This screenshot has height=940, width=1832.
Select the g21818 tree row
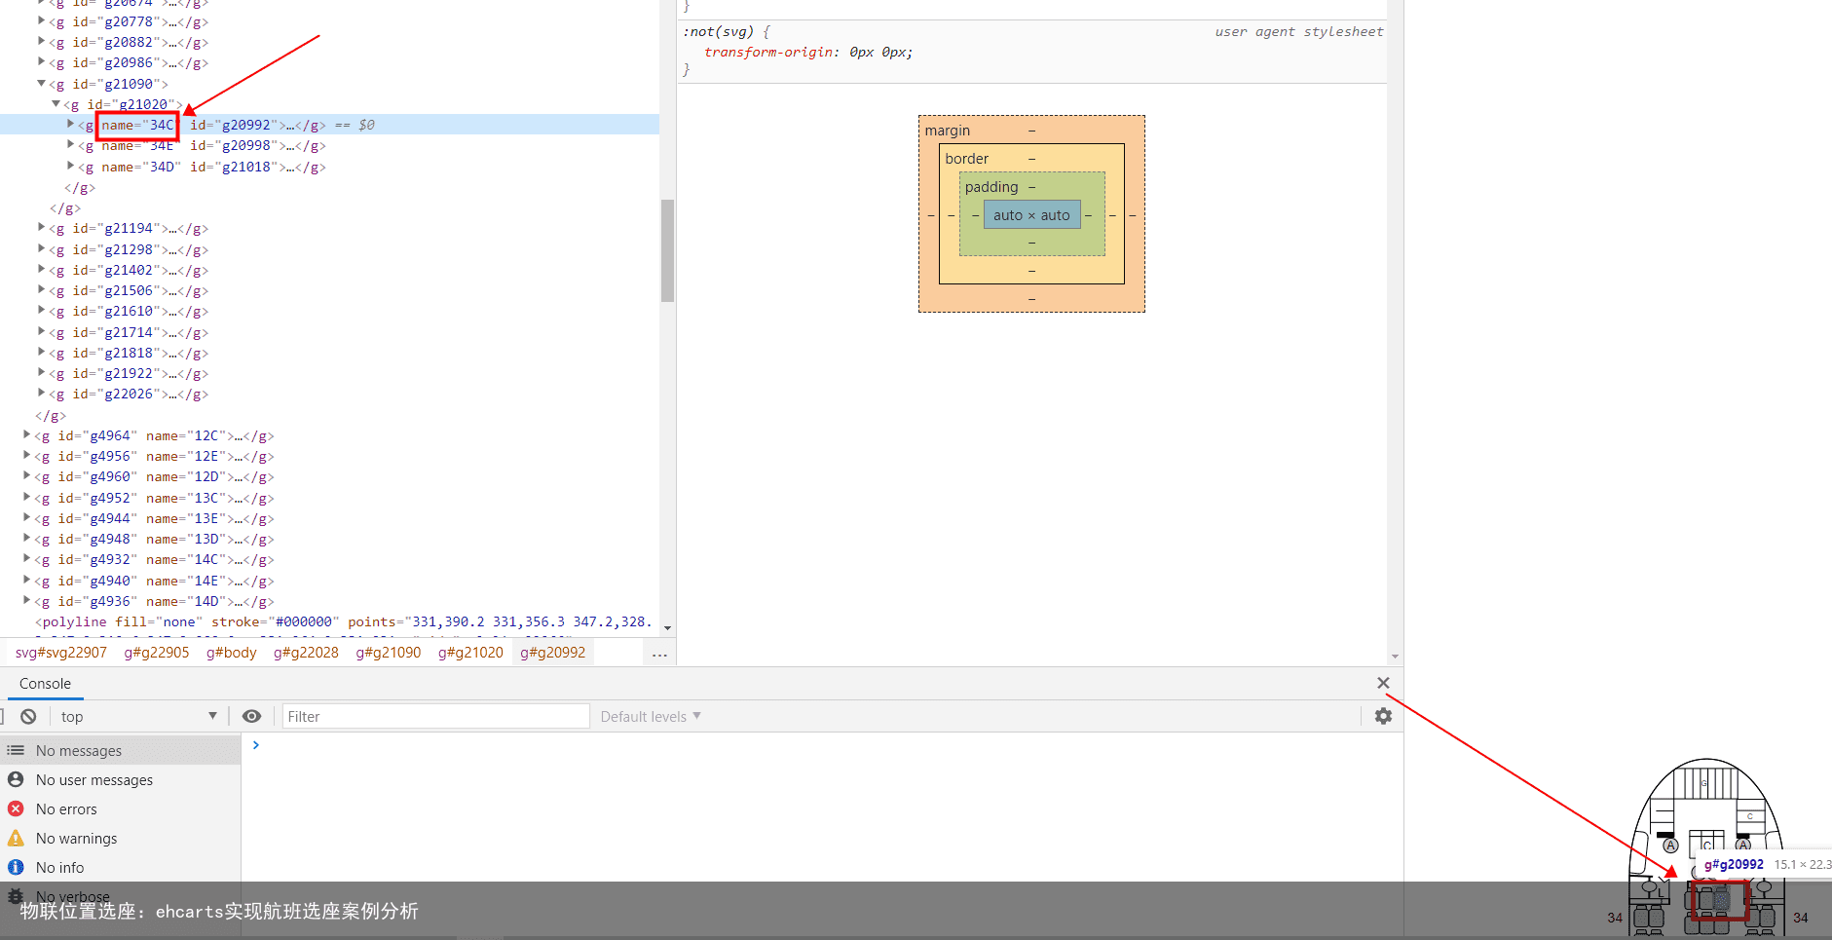(x=128, y=353)
